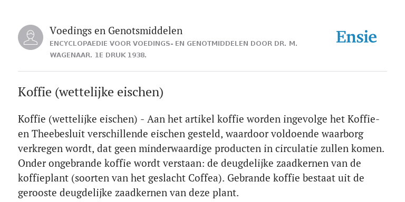
Task: Open the Ensie logo link
Action: pyautogui.click(x=356, y=37)
